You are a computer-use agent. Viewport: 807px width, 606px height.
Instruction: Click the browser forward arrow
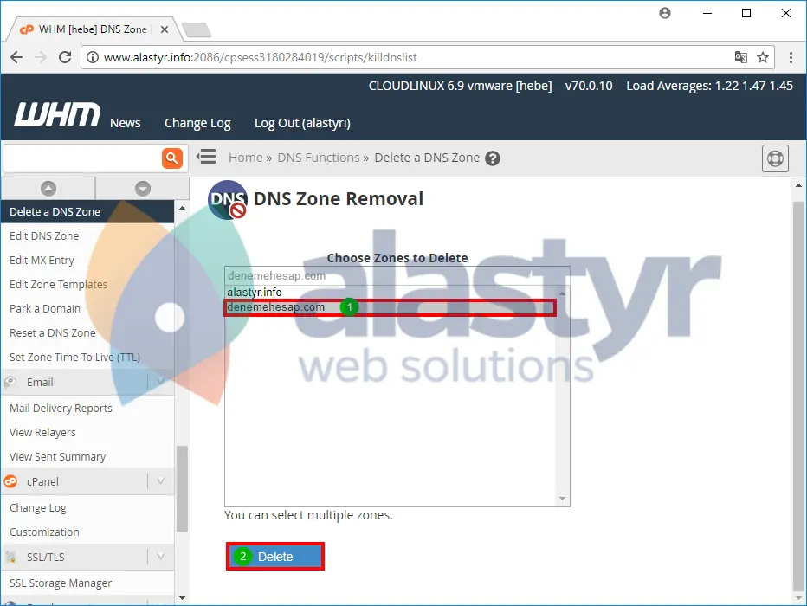coord(40,57)
